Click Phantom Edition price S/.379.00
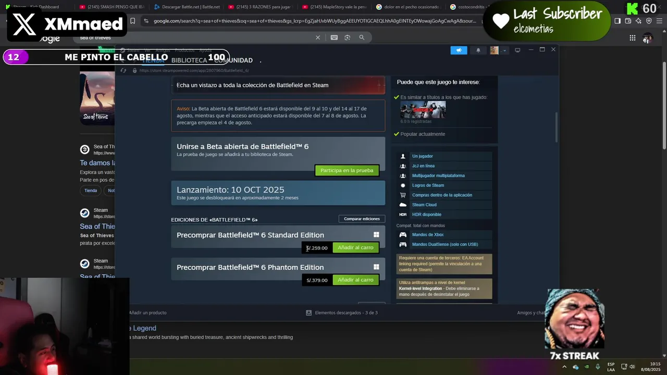667x375 pixels. click(317, 280)
